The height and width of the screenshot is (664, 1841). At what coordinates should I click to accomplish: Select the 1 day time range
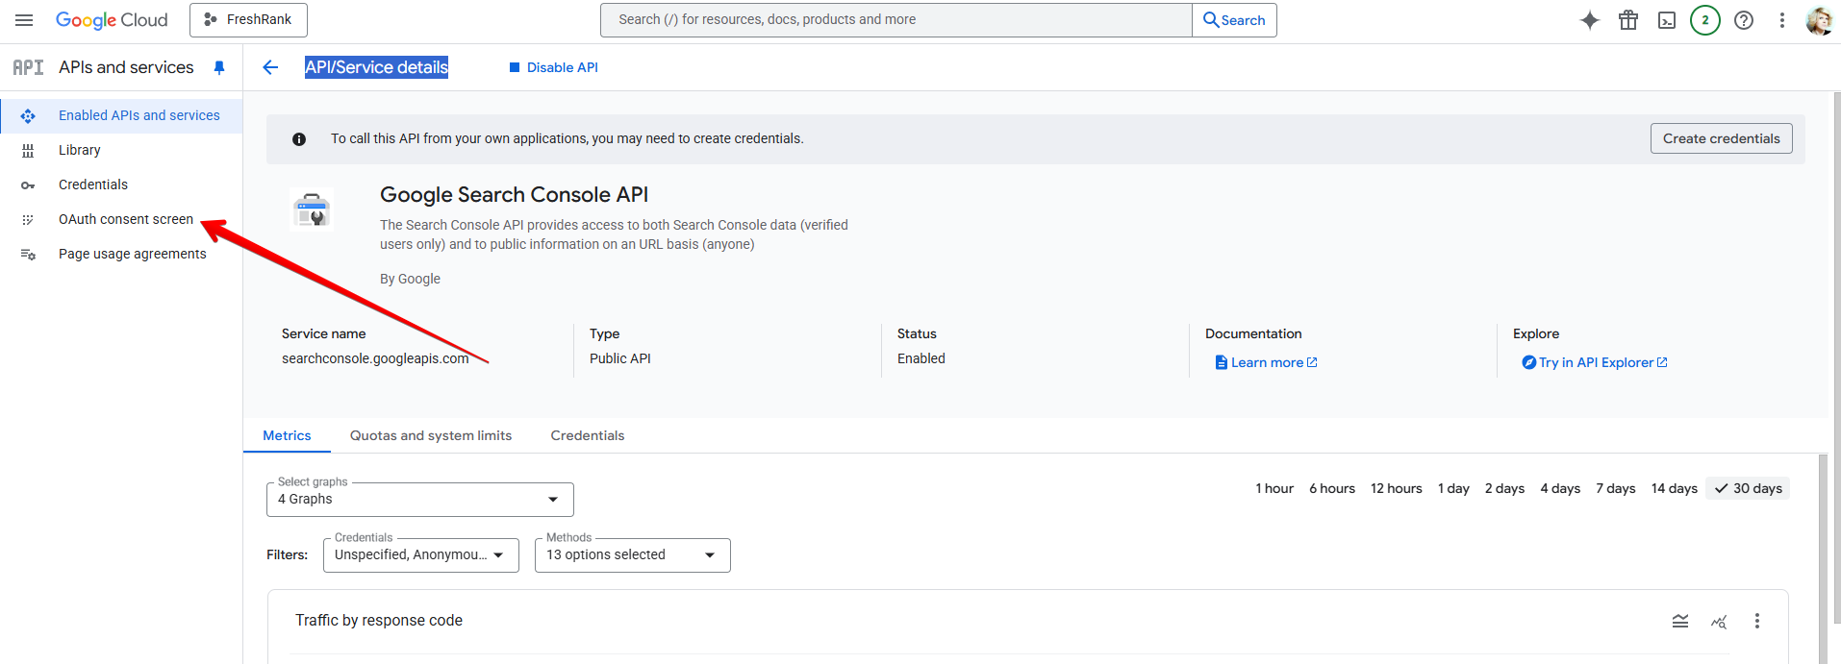tap(1453, 488)
